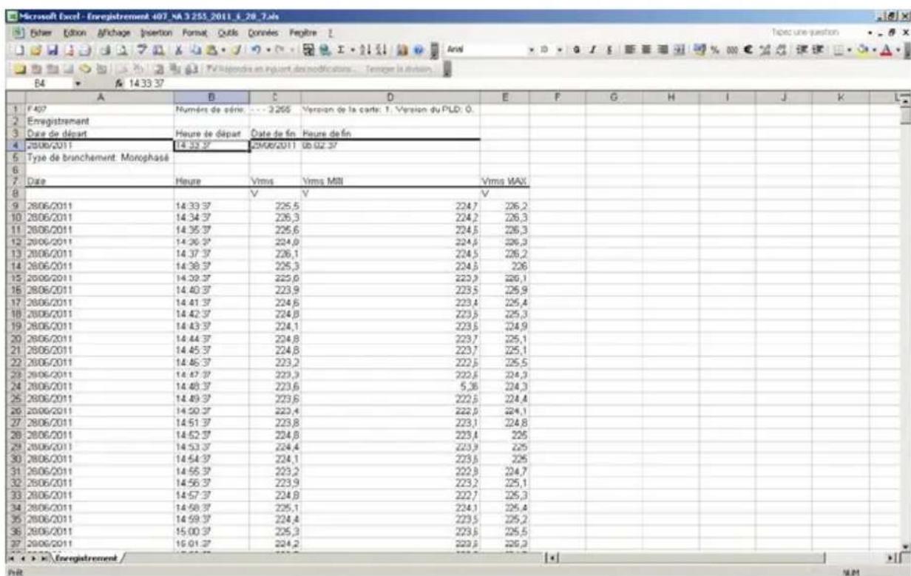Image resolution: width=911 pixels, height=576 pixels.
Task: Apply percent style to the cell
Action: (x=715, y=50)
